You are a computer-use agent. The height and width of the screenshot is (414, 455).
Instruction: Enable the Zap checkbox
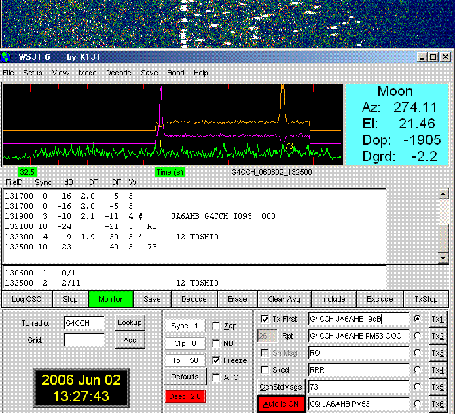click(x=216, y=326)
